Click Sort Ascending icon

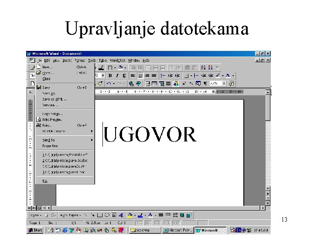pos(203,67)
